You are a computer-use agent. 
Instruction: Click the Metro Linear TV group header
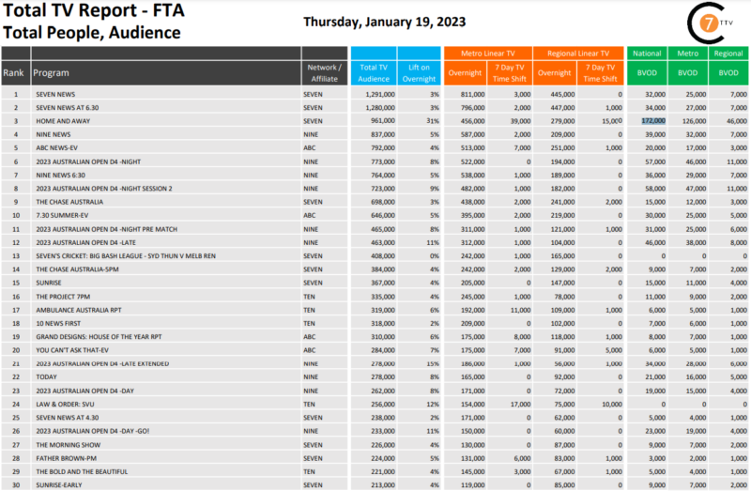pos(487,54)
